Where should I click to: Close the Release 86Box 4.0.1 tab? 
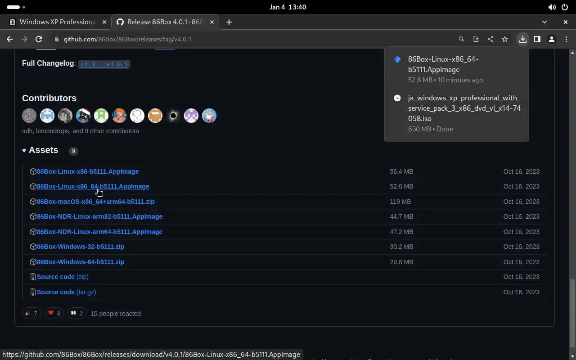tap(211, 22)
